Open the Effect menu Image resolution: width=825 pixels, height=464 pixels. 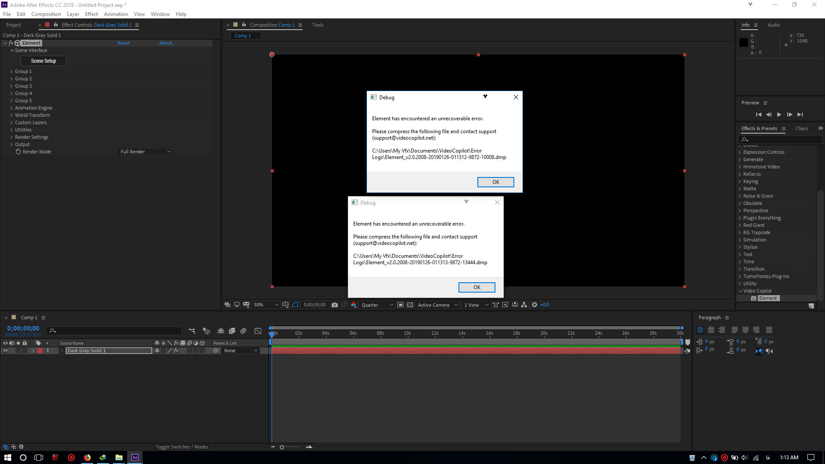(x=92, y=14)
